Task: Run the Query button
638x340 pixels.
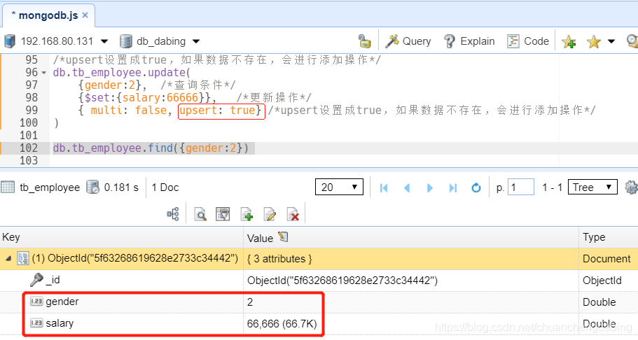Action: tap(408, 41)
